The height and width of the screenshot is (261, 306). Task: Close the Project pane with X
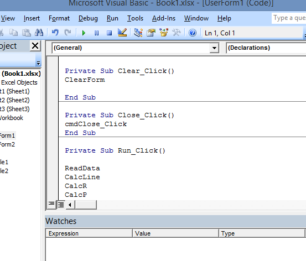(35, 46)
